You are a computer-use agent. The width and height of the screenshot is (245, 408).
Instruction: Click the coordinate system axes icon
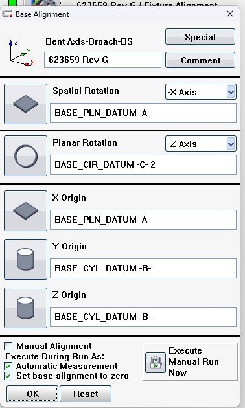click(21, 53)
